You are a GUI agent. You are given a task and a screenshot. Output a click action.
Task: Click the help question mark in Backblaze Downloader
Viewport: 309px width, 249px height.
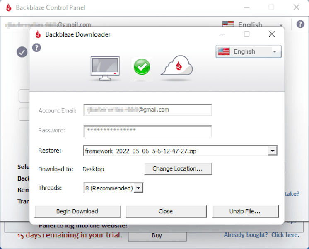pos(36,48)
